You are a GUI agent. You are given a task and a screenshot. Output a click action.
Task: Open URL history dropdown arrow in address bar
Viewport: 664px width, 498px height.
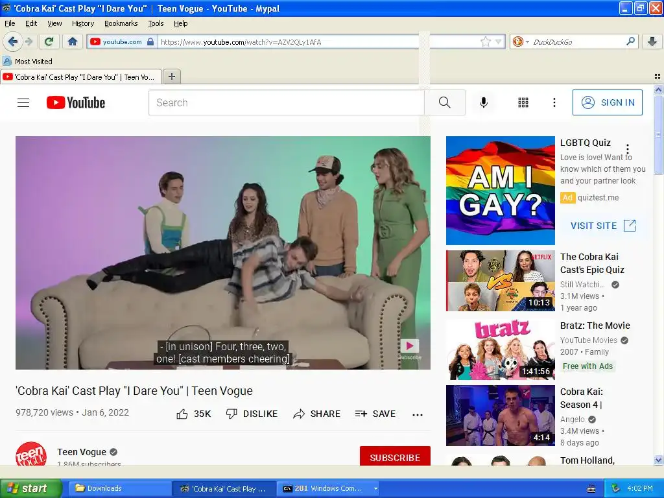coord(499,42)
